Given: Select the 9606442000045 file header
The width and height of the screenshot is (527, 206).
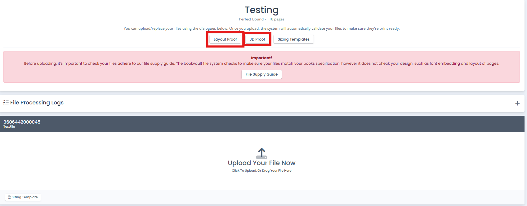Looking at the screenshot, I should pyautogui.click(x=22, y=122).
